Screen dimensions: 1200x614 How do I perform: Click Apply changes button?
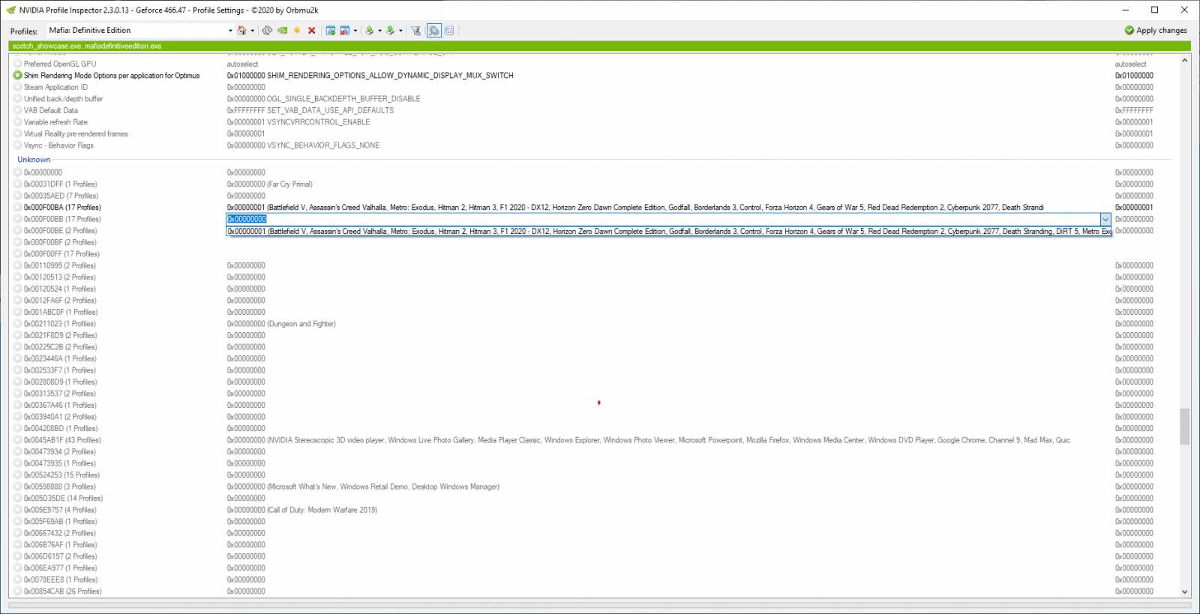point(1156,31)
